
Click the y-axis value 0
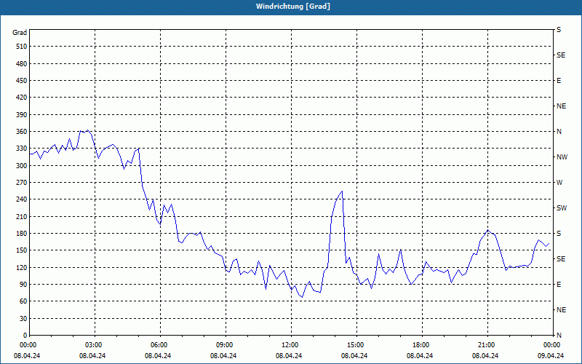point(25,336)
